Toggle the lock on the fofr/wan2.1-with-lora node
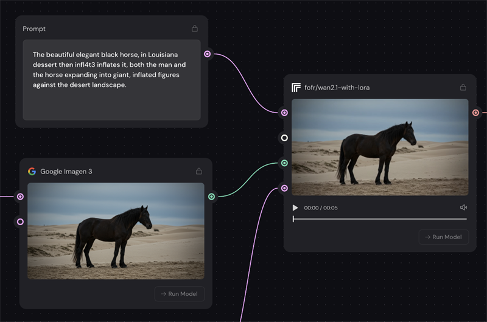The width and height of the screenshot is (487, 322). point(463,87)
